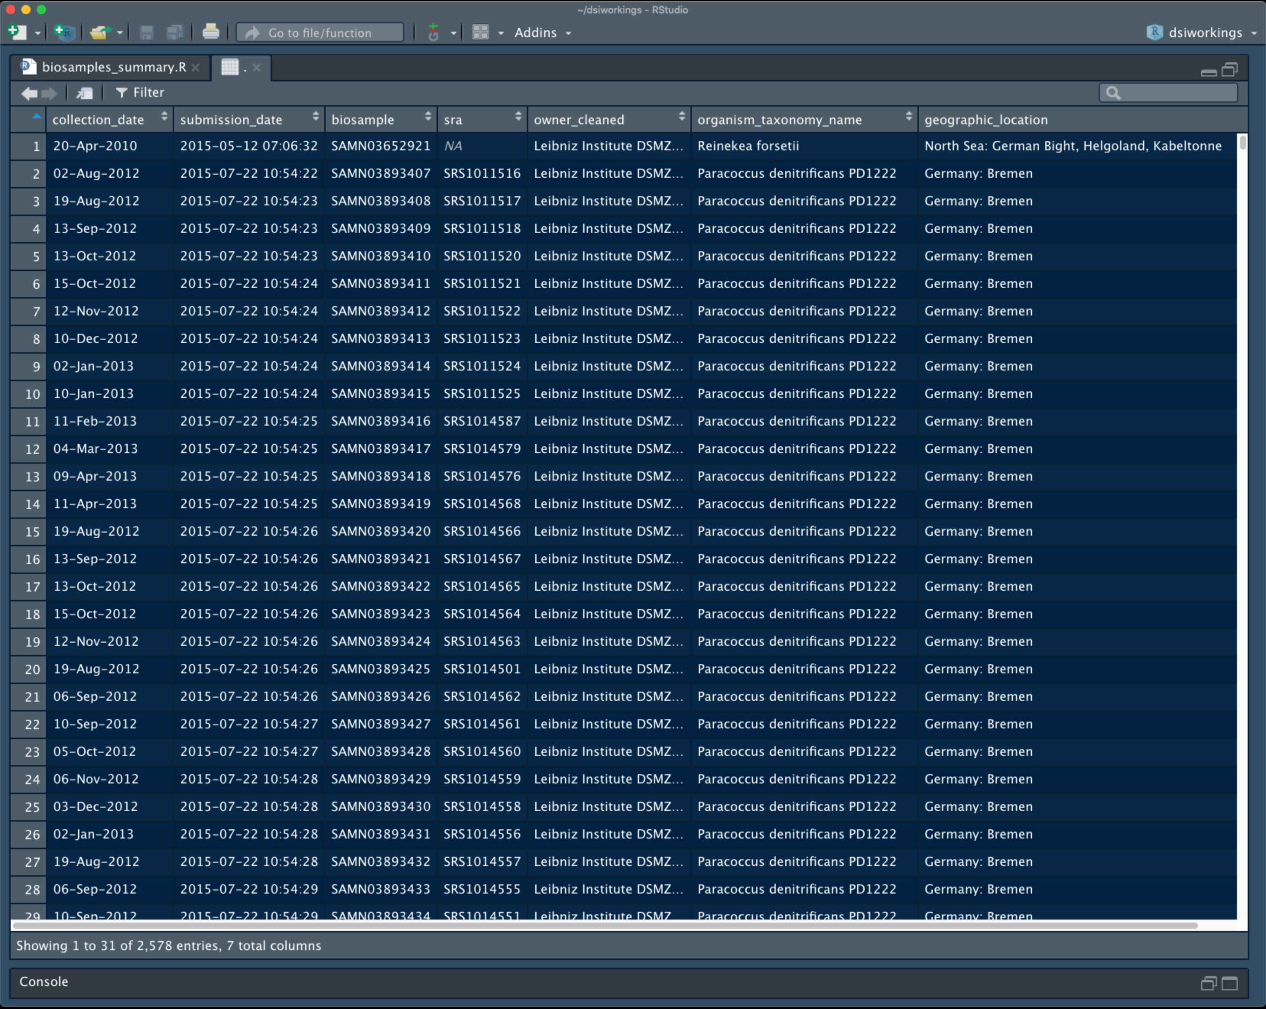
Task: Maximize the source pane
Action: [1230, 70]
